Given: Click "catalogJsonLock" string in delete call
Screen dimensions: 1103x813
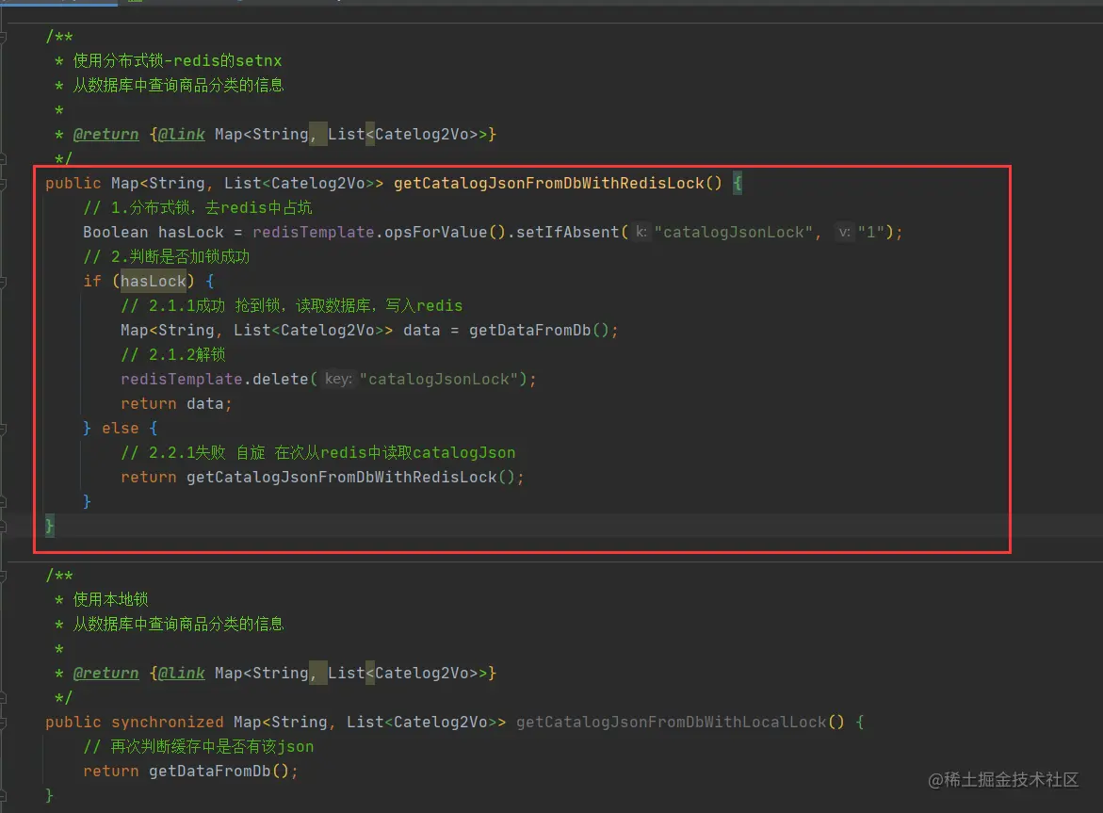Looking at the screenshot, I should (439, 379).
